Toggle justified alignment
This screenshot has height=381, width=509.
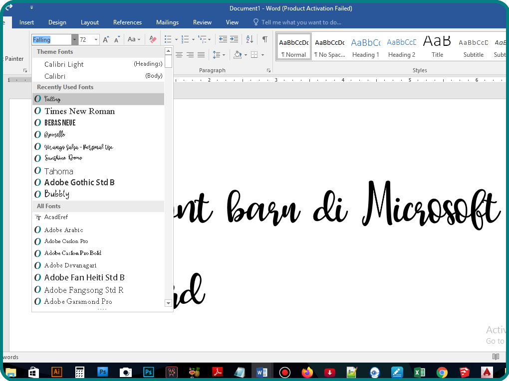[201, 55]
